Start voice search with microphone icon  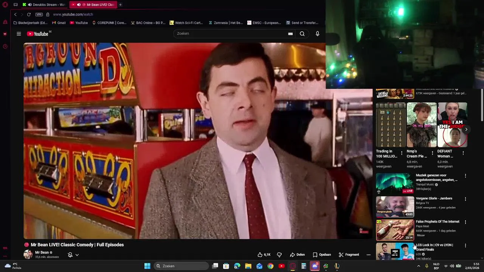click(x=317, y=34)
